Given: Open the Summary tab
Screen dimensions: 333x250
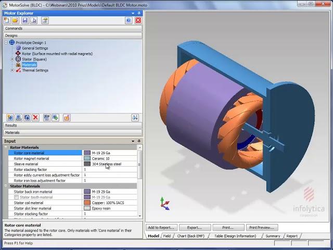Looking at the screenshot, I should coord(273,236).
